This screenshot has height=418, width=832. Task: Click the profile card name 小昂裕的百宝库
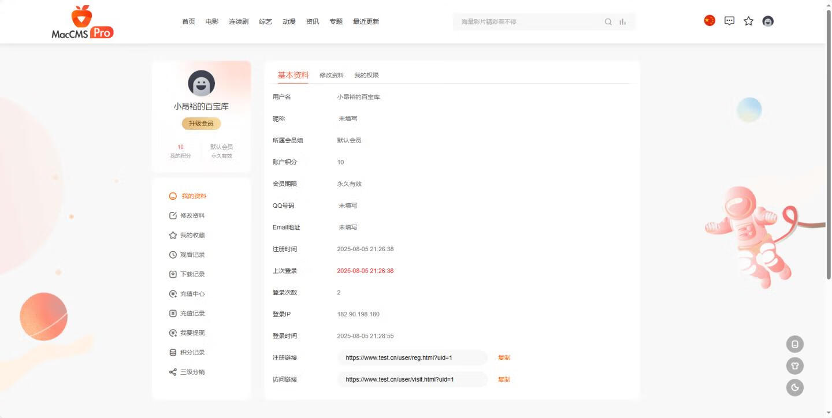point(201,107)
